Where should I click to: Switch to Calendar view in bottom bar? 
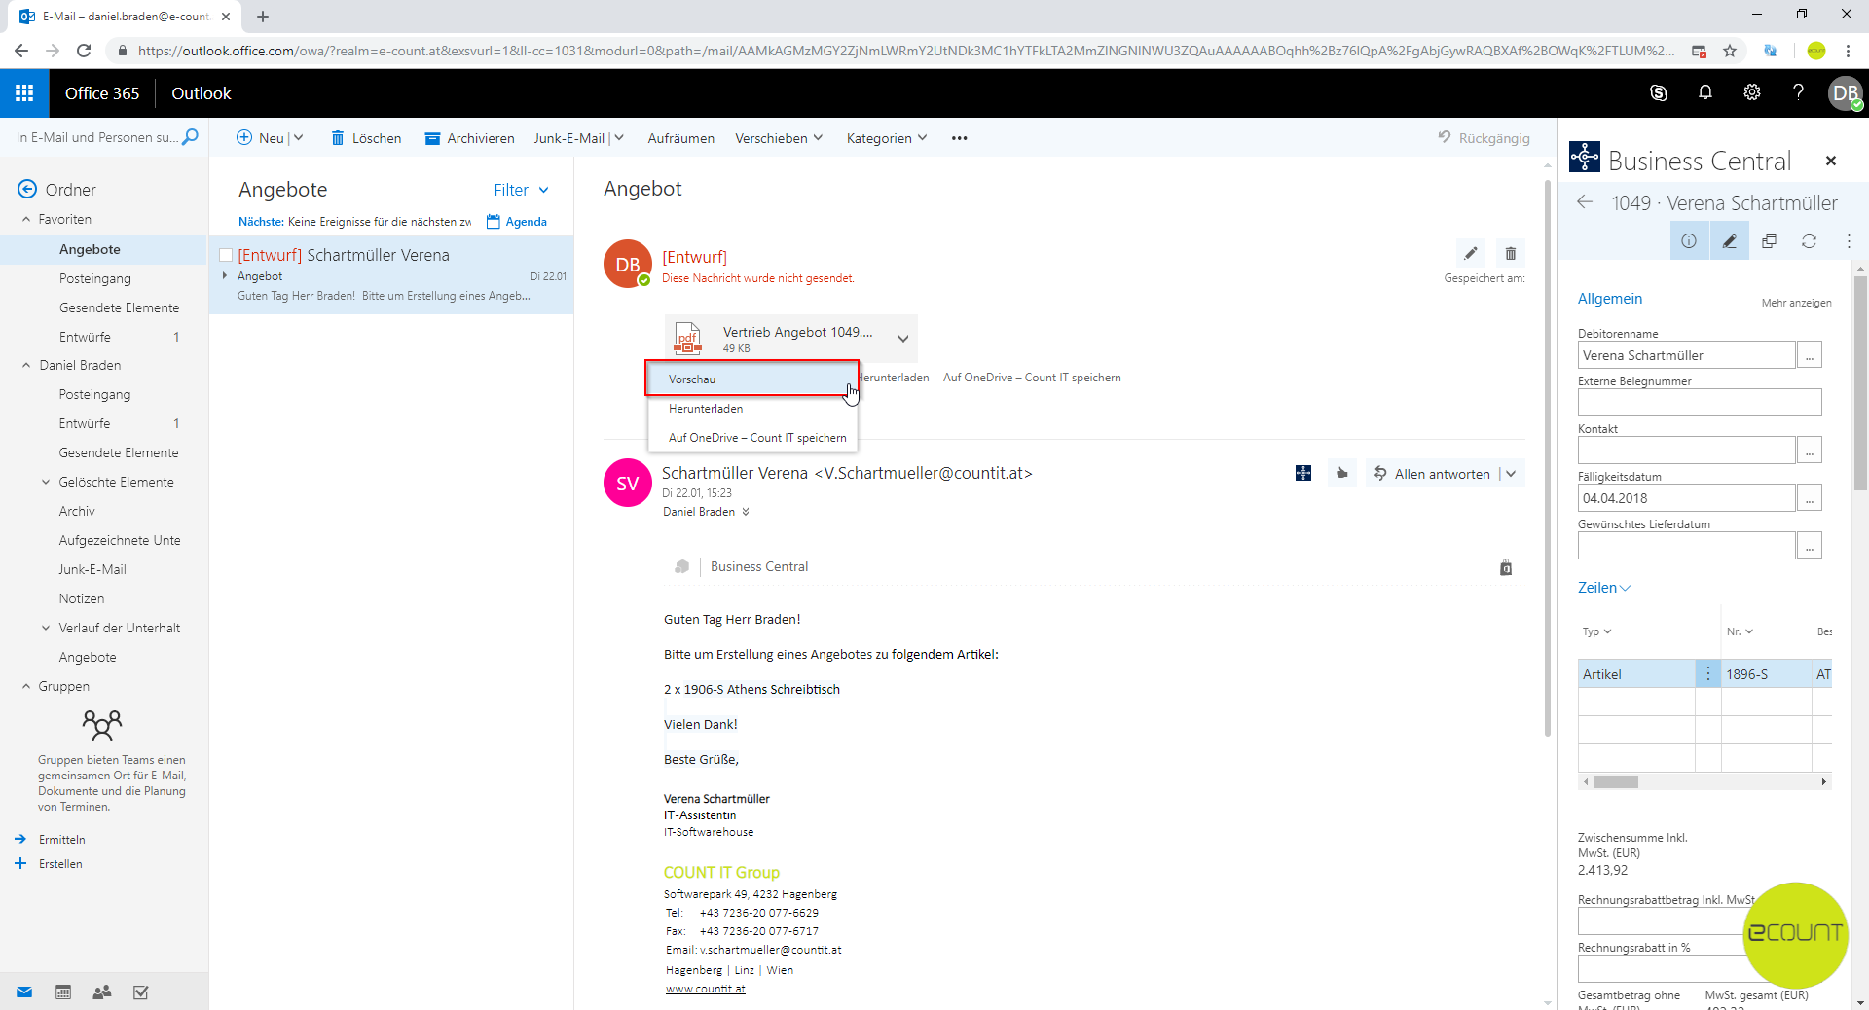[x=63, y=992]
